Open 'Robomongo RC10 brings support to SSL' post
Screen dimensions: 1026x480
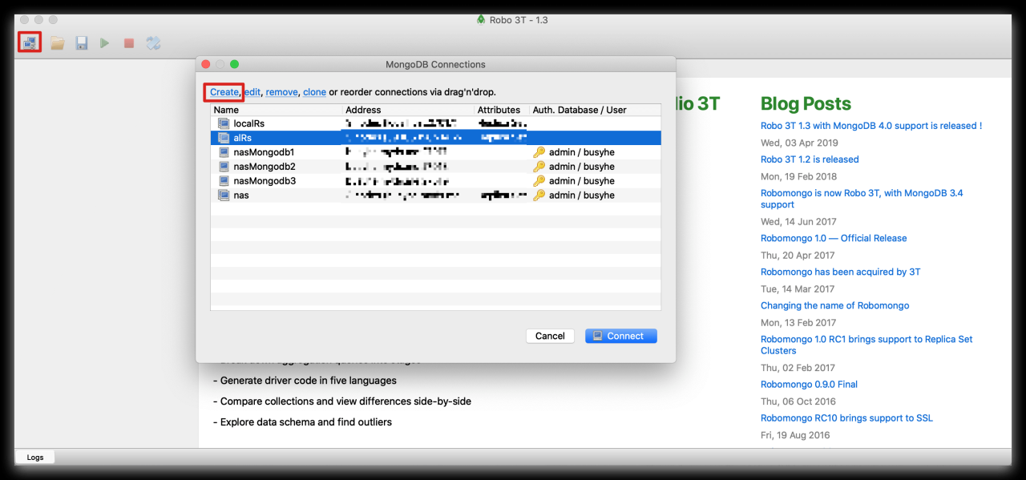(x=846, y=417)
